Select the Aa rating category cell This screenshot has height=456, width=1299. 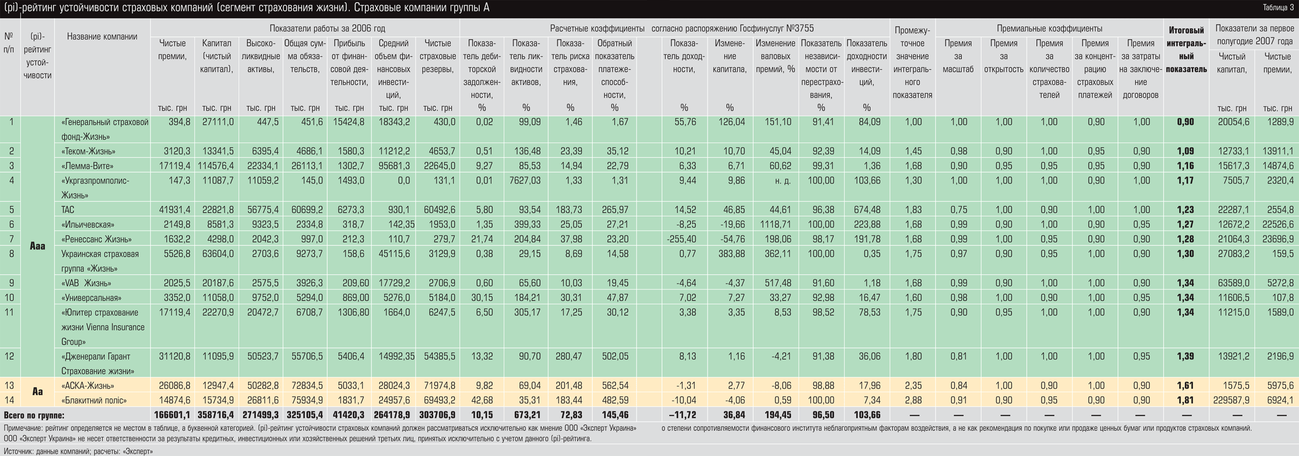tap(37, 392)
